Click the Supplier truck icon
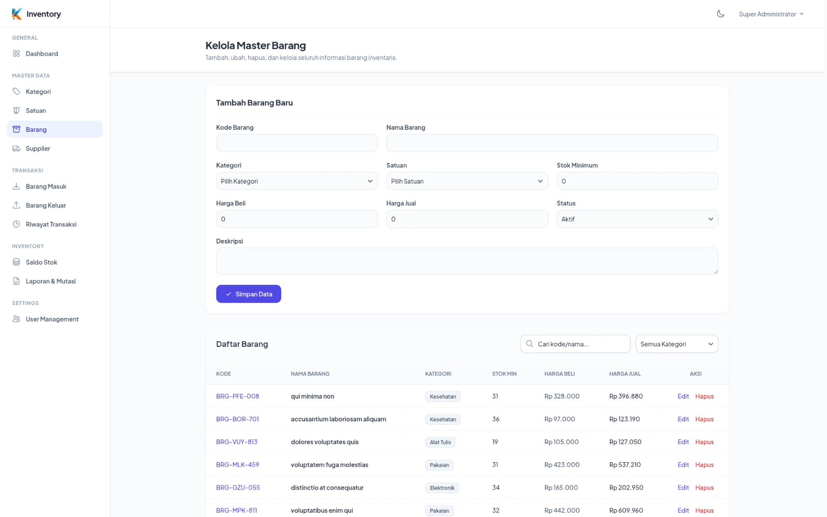Image resolution: width=827 pixels, height=517 pixels. [x=17, y=148]
